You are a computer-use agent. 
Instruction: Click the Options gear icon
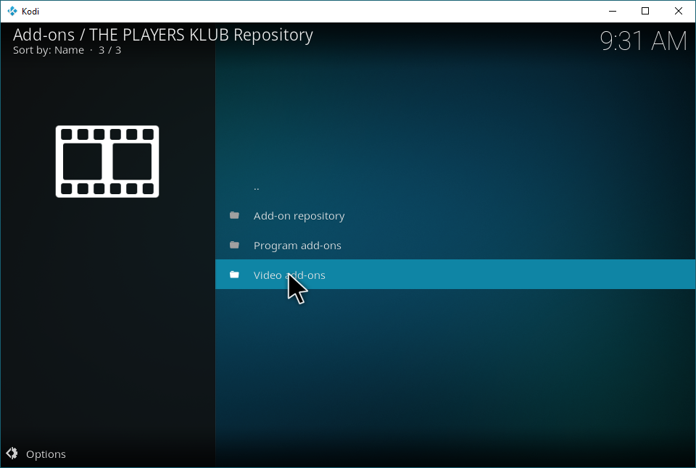pos(12,454)
